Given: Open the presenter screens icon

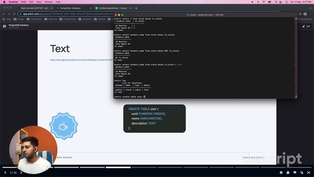Looking at the screenshot, I should point(302,173).
